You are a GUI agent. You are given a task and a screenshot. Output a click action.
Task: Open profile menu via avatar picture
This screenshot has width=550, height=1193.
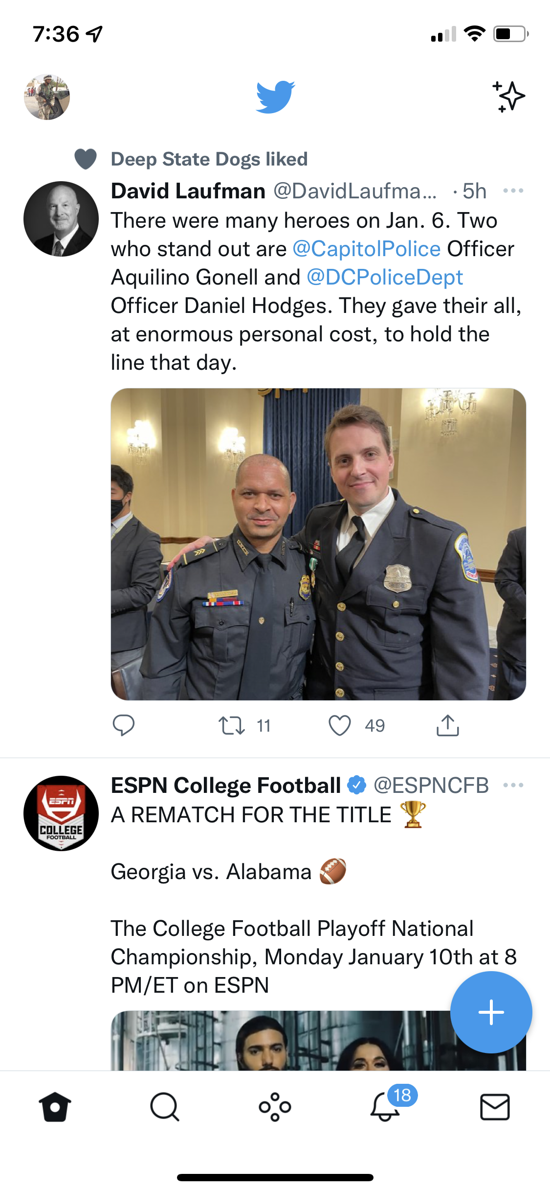coord(47,97)
